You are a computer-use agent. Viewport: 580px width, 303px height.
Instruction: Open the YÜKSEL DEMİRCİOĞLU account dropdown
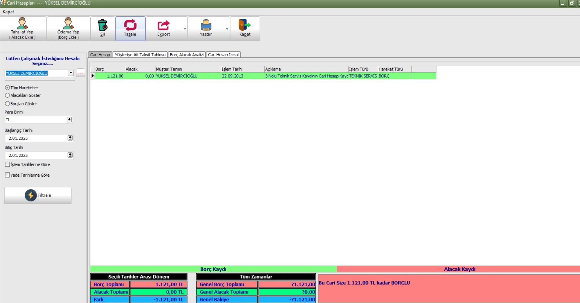click(71, 73)
